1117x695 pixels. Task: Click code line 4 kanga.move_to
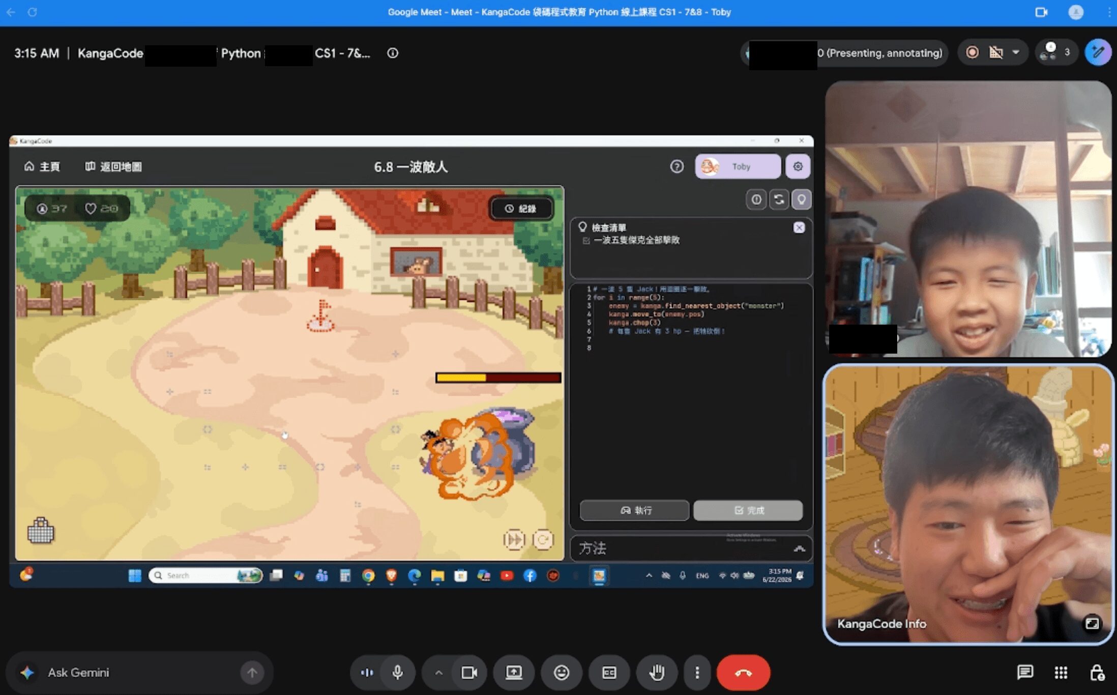click(656, 314)
